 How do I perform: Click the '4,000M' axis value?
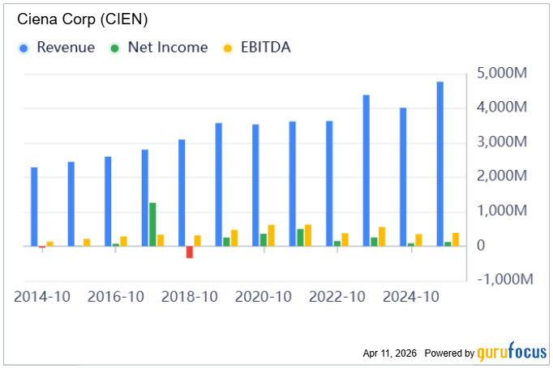pyautogui.click(x=502, y=107)
